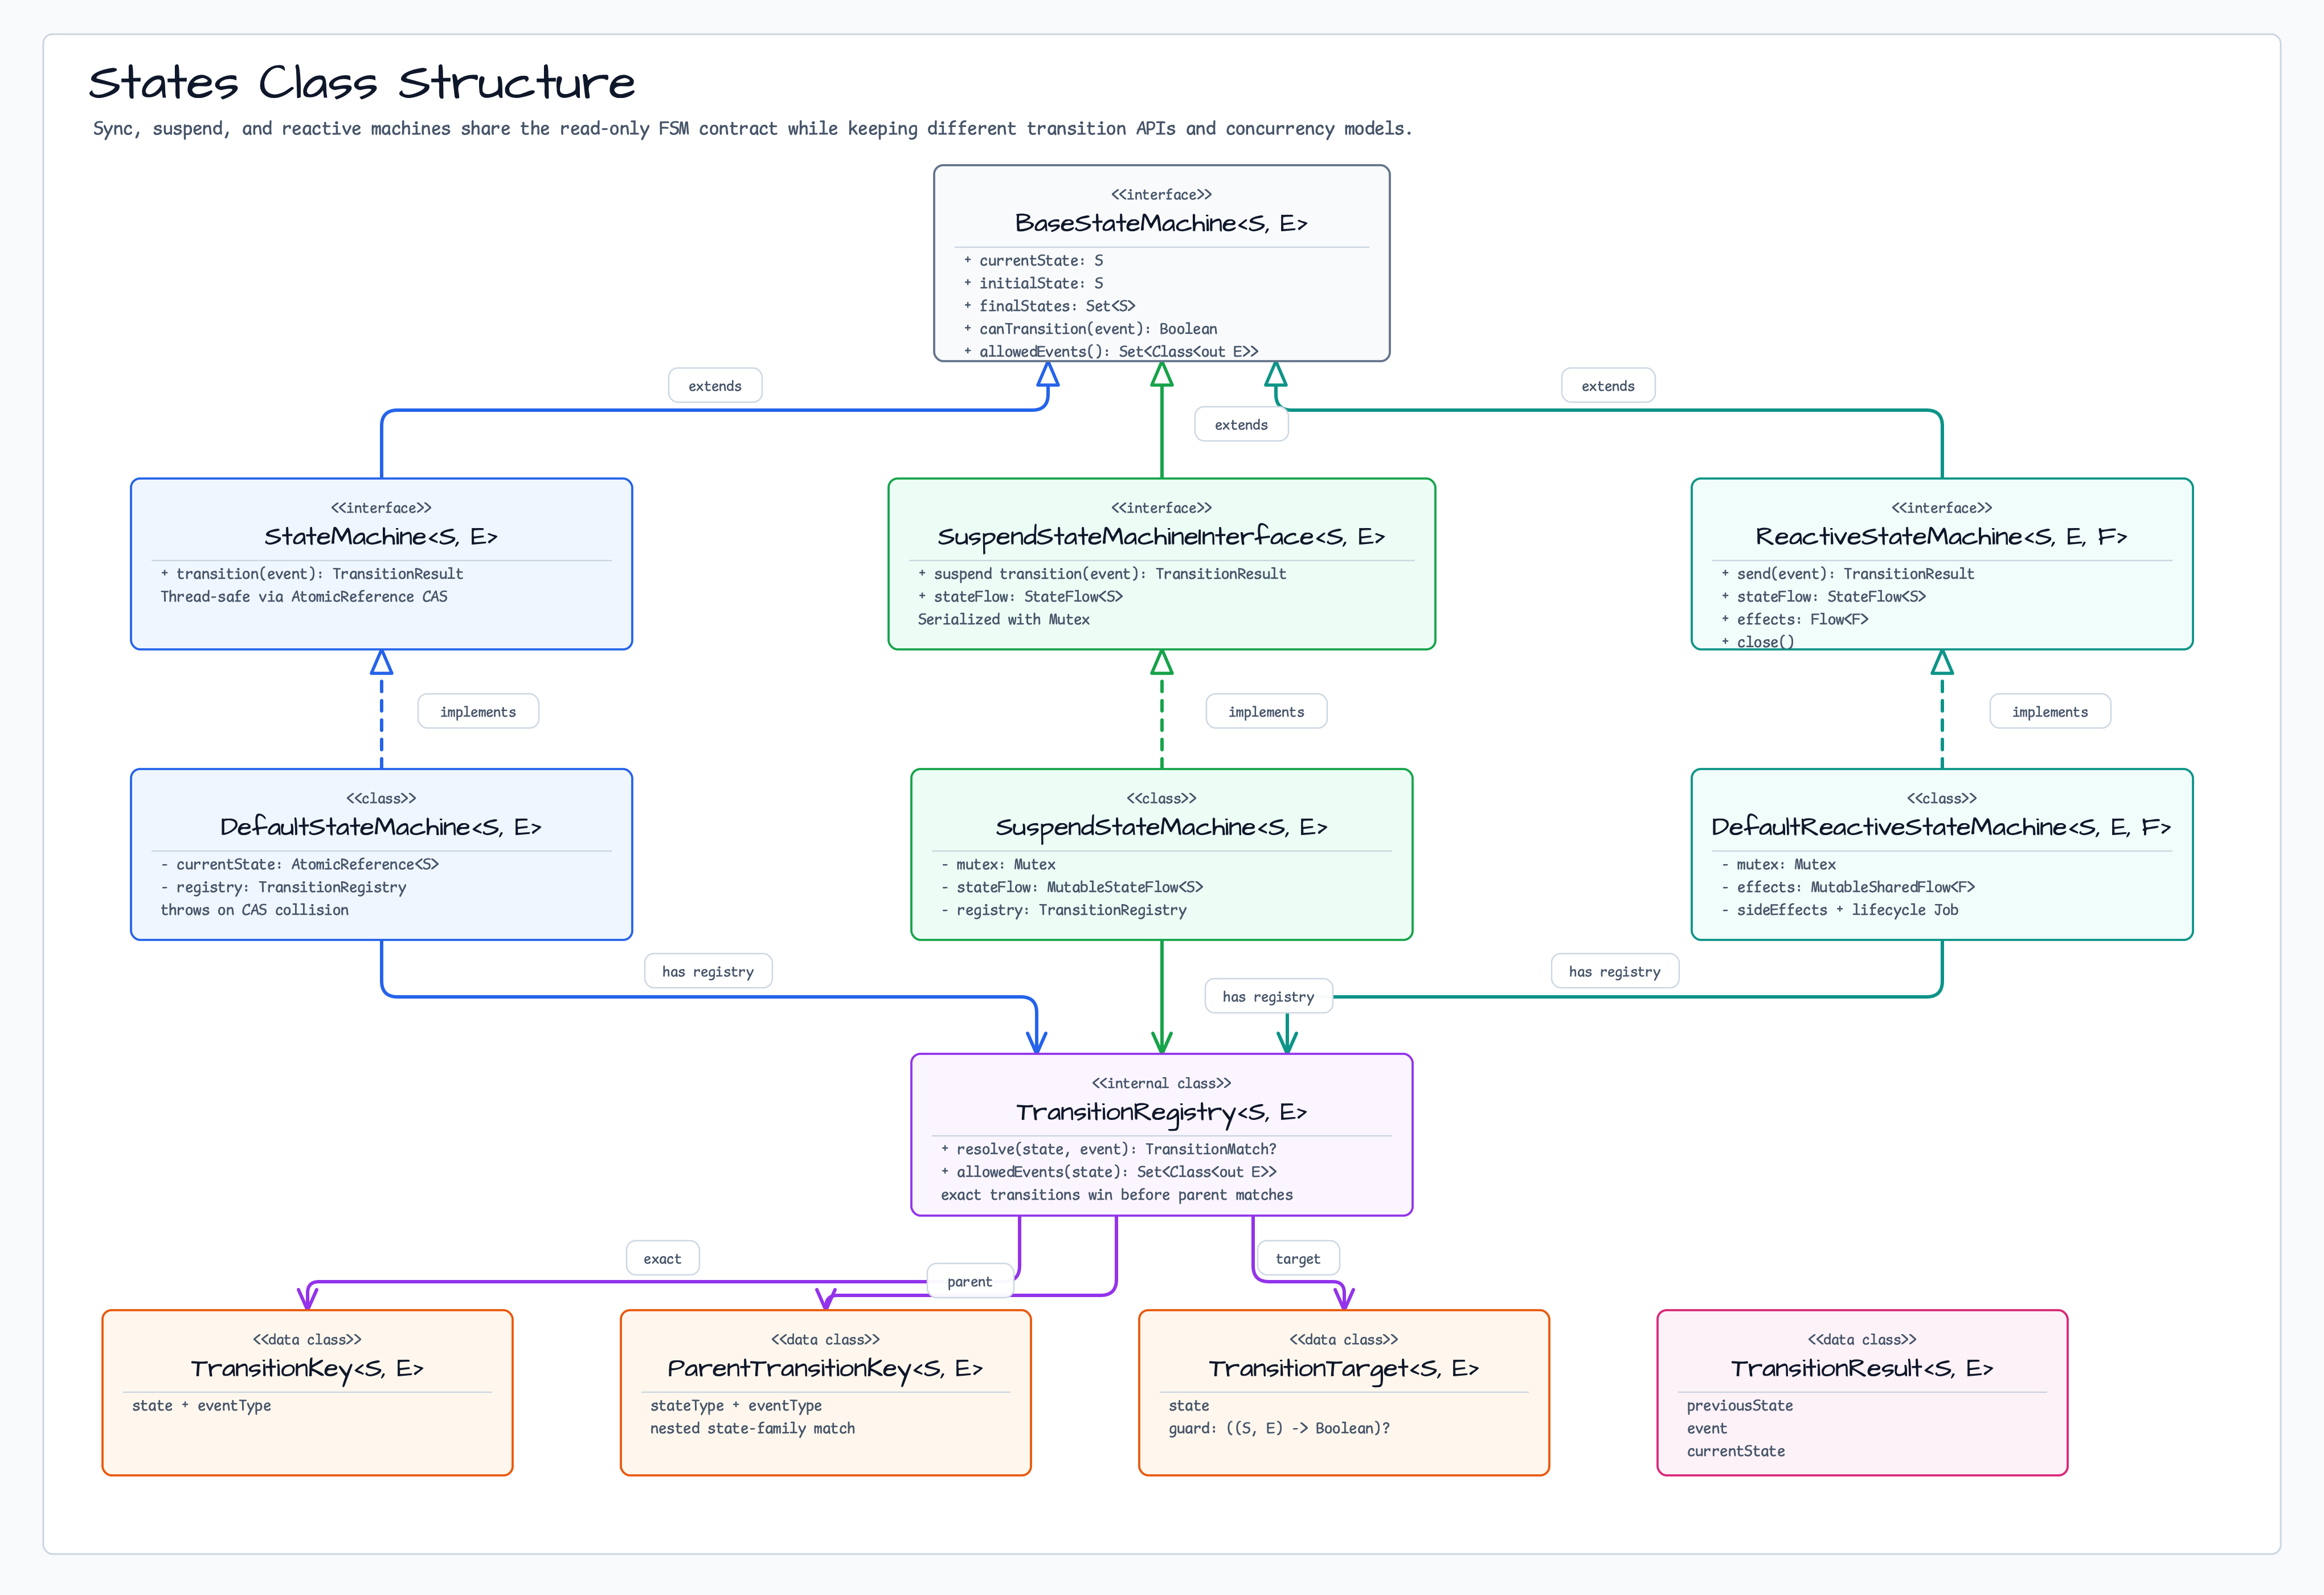The width and height of the screenshot is (2324, 1595).
Task: Click the blue extends label from StateMachine
Action: tap(715, 386)
